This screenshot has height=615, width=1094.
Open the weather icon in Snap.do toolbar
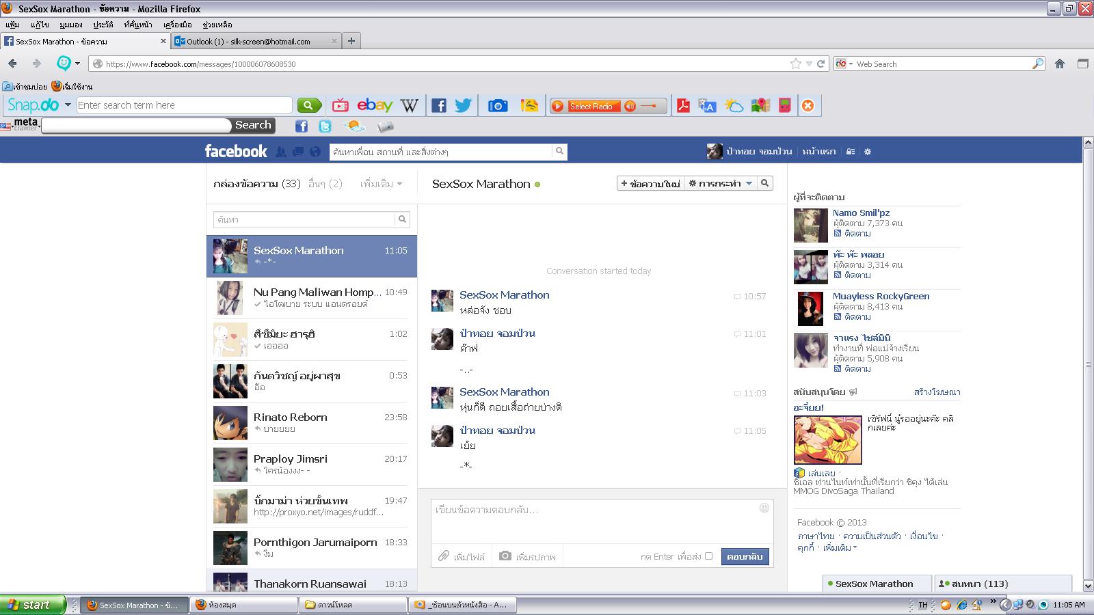[734, 105]
